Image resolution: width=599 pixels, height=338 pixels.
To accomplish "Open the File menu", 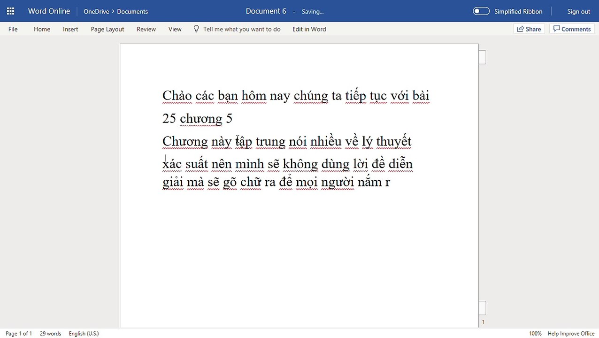I will pyautogui.click(x=13, y=29).
